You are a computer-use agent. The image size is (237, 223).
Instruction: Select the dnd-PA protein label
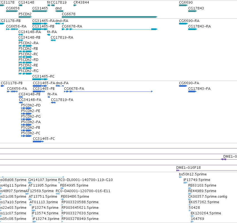click(x=62, y=83)
